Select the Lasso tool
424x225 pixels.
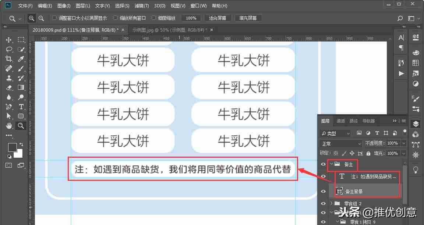9,49
